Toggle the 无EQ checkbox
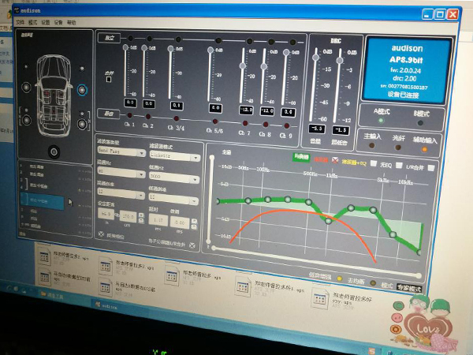473x355 pixels. point(399,165)
